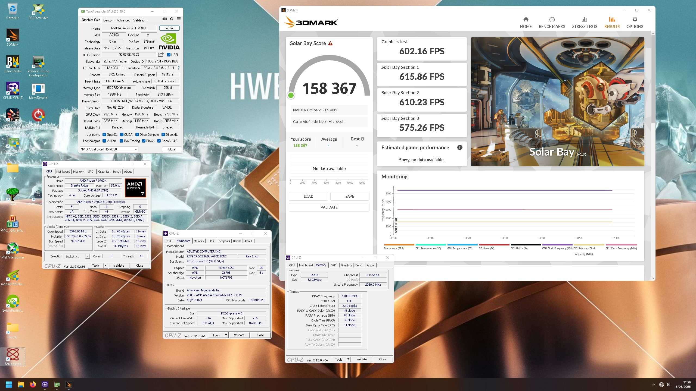Open Bench tab in CPU-Z CPU window
696x391 pixels.
point(116,172)
